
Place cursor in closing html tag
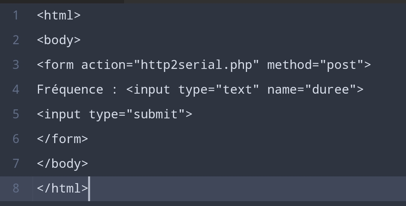pos(62,189)
